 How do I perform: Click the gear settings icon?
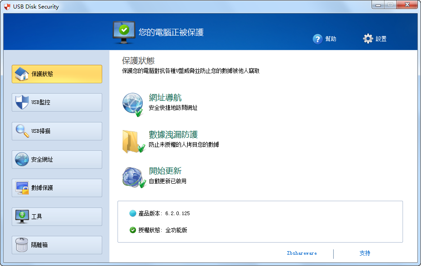(368, 39)
